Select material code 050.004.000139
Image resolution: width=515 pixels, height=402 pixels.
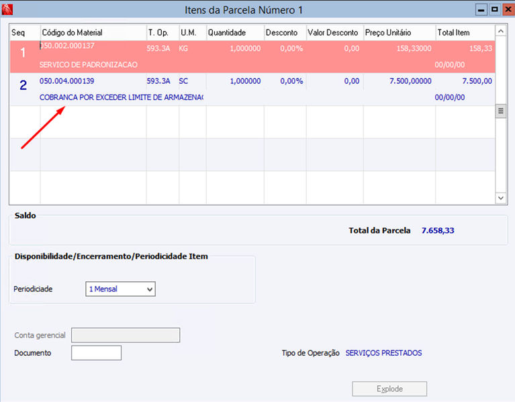(x=67, y=81)
